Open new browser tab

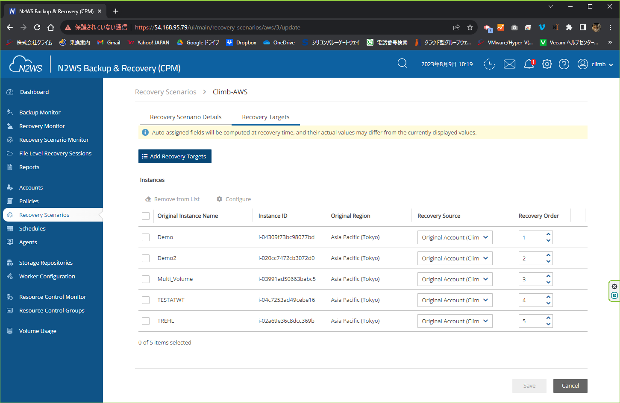coord(116,11)
